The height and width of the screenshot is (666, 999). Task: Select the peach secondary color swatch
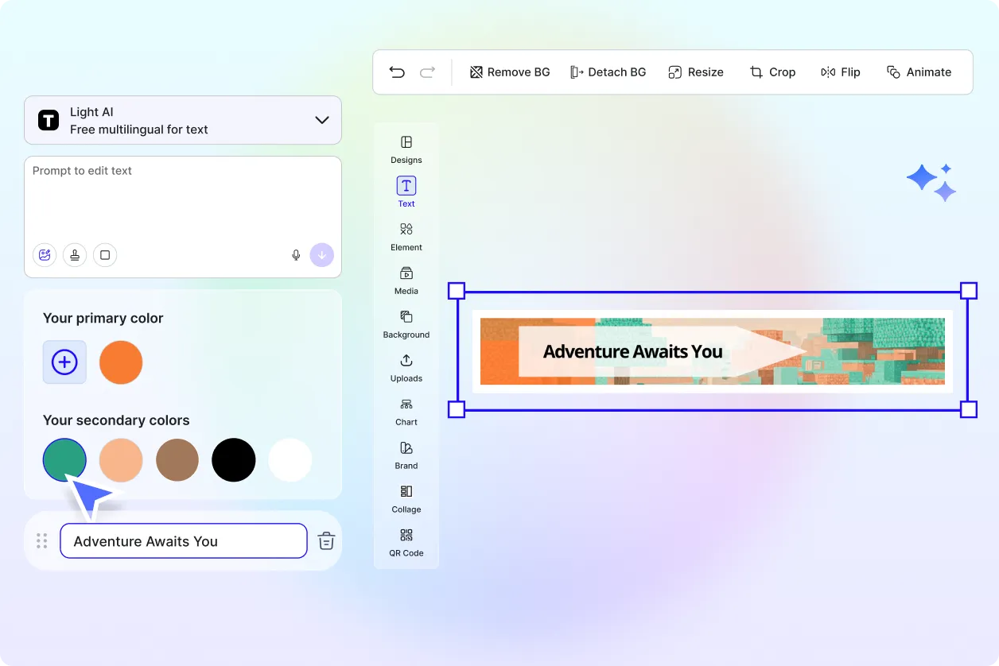(121, 460)
